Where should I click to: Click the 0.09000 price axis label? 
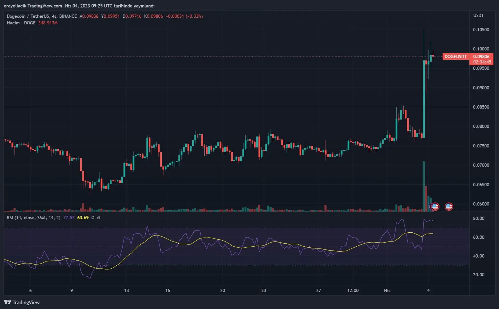(x=481, y=88)
